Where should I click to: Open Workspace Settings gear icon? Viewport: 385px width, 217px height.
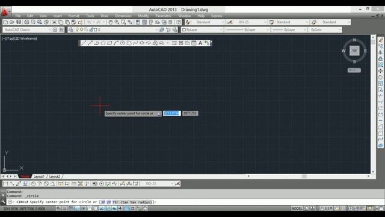(55, 30)
